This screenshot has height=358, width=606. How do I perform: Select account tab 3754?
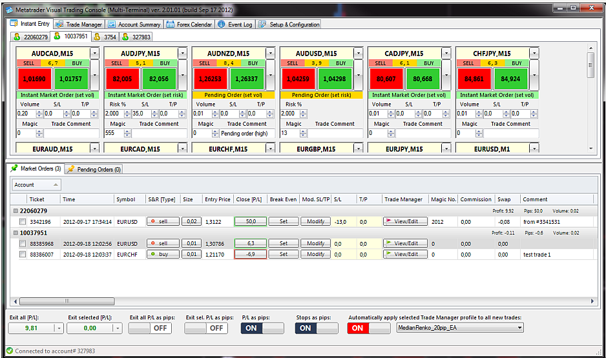[105, 37]
